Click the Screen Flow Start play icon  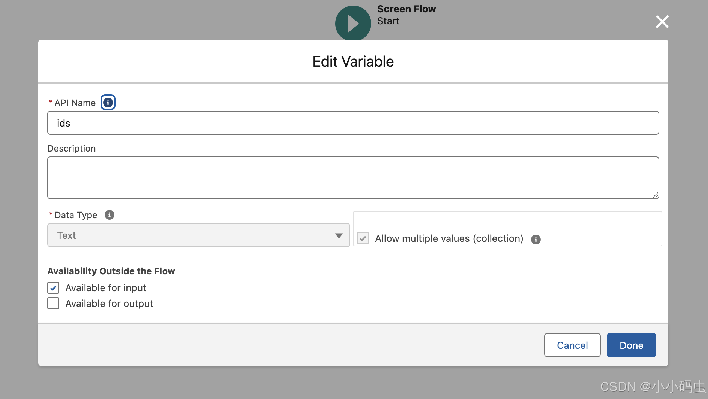pos(353,23)
